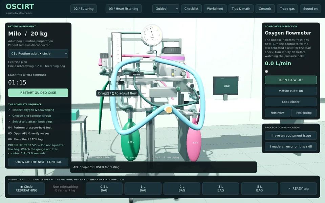Click the Look closer button
The width and height of the screenshot is (325, 203).
(290, 102)
